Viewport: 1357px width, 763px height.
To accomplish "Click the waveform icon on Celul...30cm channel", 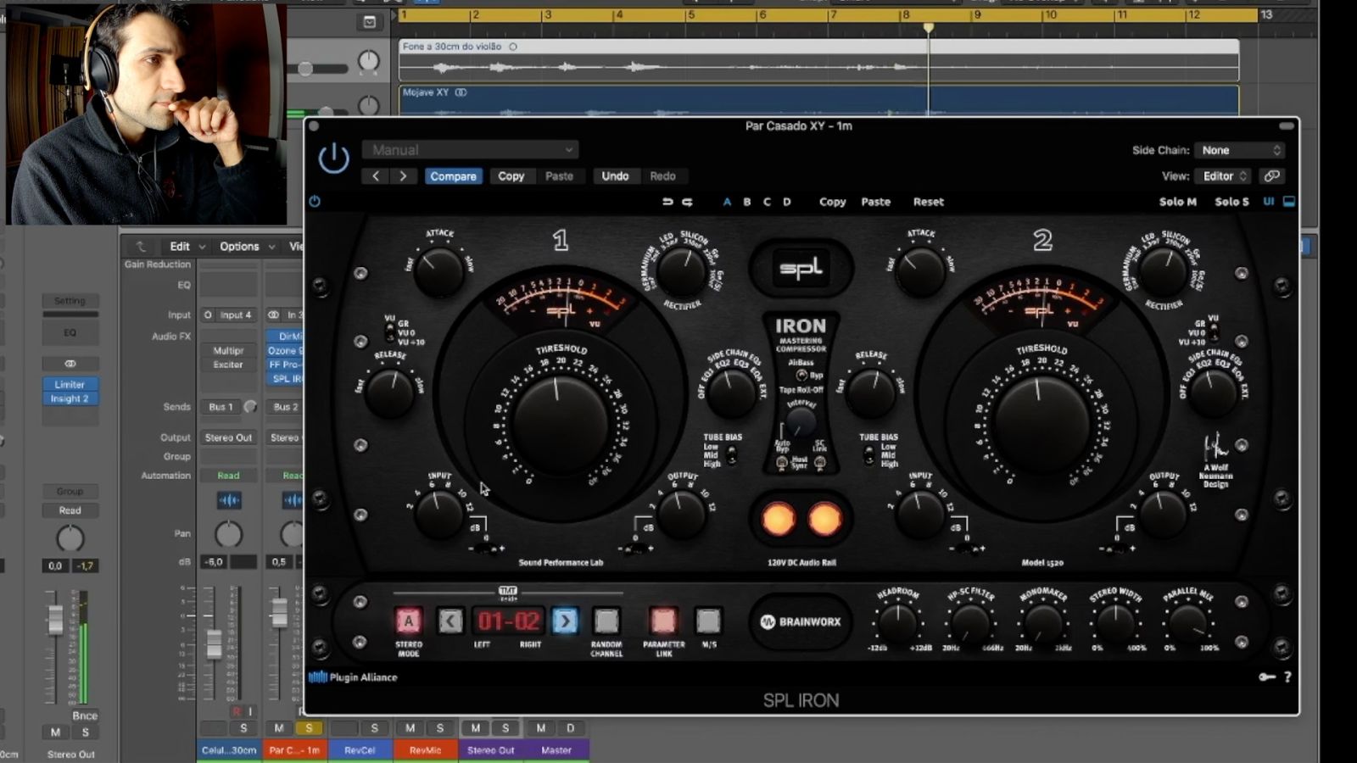I will click(x=229, y=501).
